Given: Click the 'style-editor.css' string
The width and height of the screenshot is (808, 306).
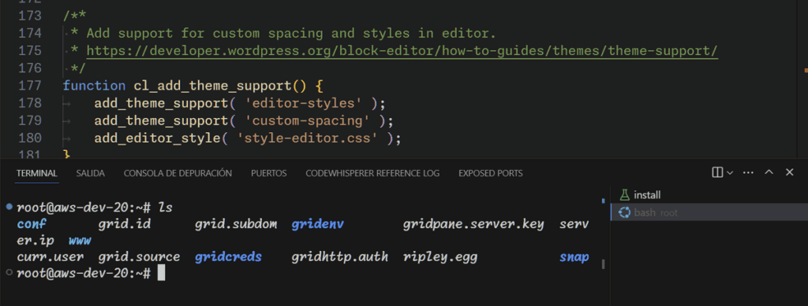Looking at the screenshot, I should click(x=307, y=138).
